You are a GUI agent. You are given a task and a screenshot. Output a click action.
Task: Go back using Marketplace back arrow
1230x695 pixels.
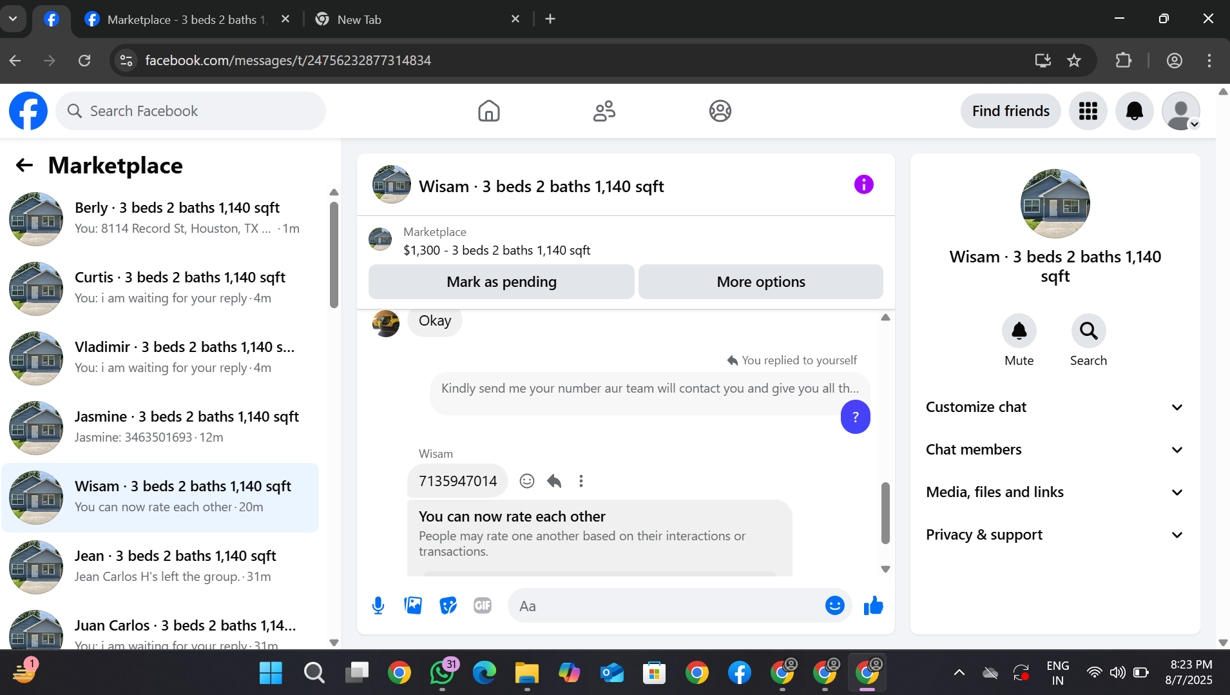click(x=24, y=166)
